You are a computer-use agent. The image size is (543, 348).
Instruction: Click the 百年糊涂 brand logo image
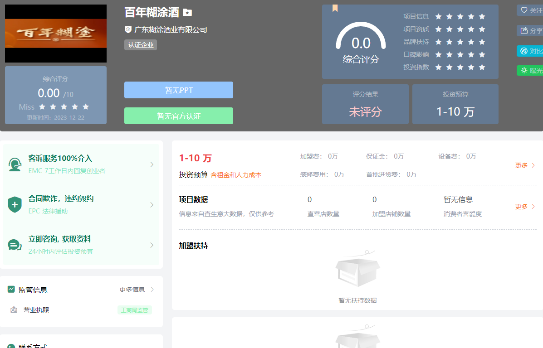[x=56, y=34]
